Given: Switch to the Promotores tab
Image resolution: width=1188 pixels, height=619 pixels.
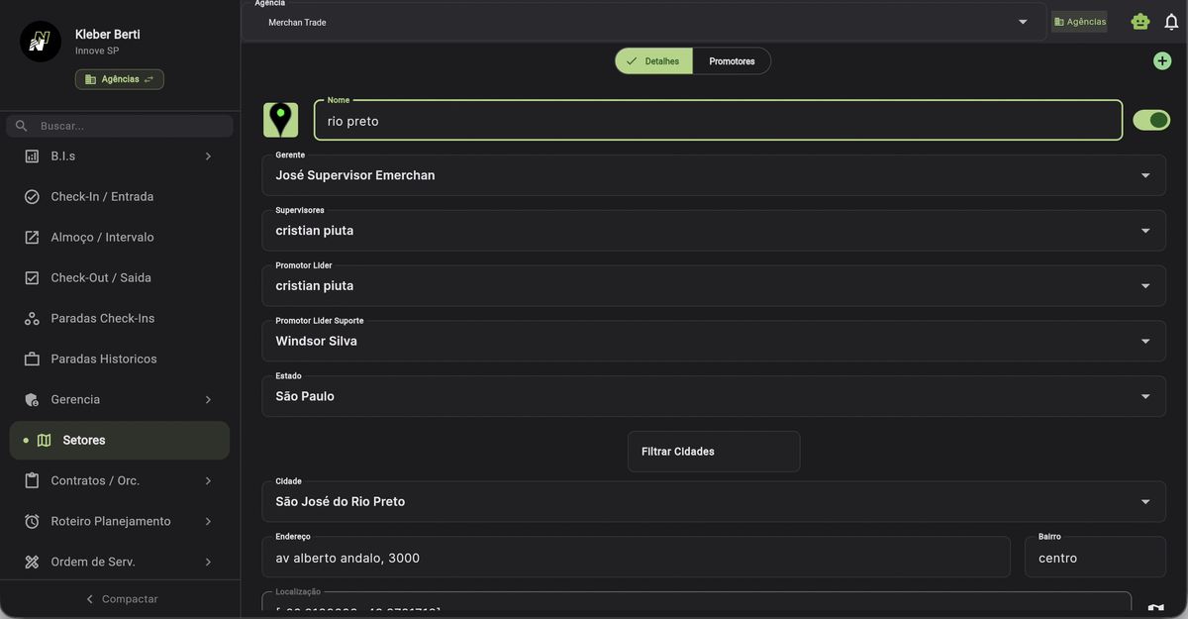Looking at the screenshot, I should [732, 61].
